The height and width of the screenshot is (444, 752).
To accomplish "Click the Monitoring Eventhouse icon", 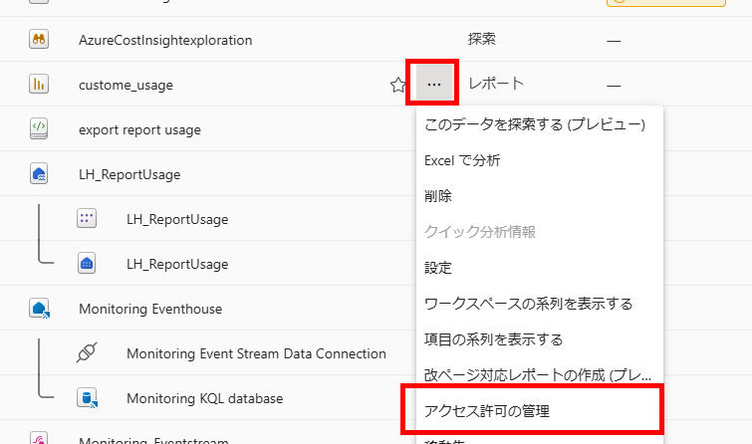I will click(x=39, y=309).
